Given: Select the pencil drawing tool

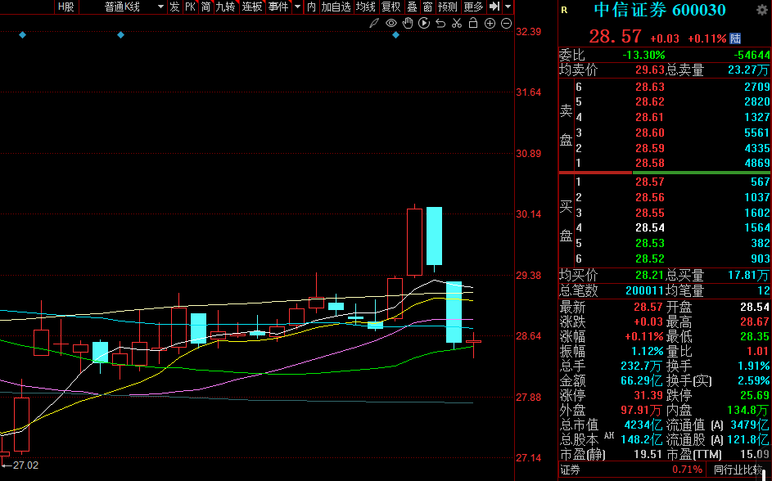Looking at the screenshot, I should point(374,23).
